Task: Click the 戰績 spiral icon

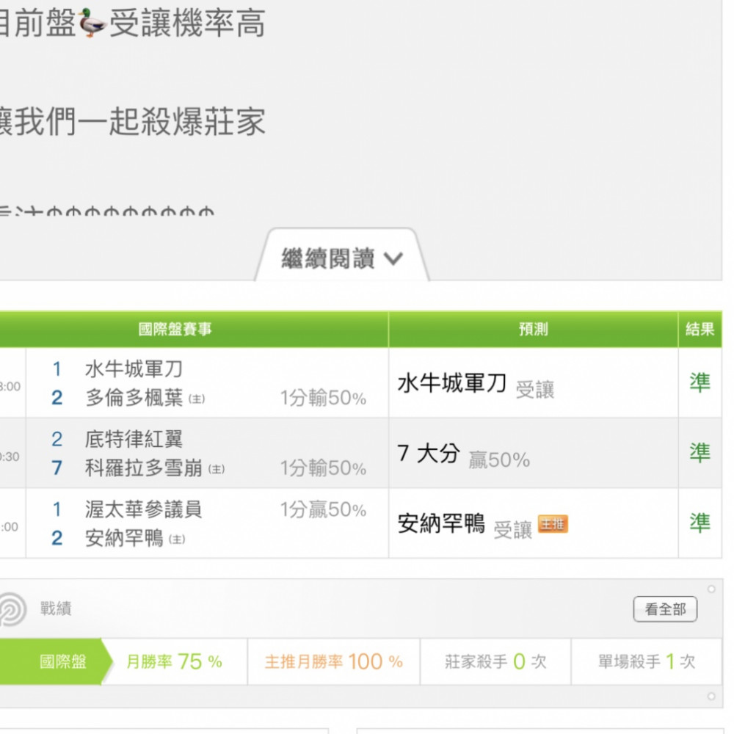Action: [12, 609]
